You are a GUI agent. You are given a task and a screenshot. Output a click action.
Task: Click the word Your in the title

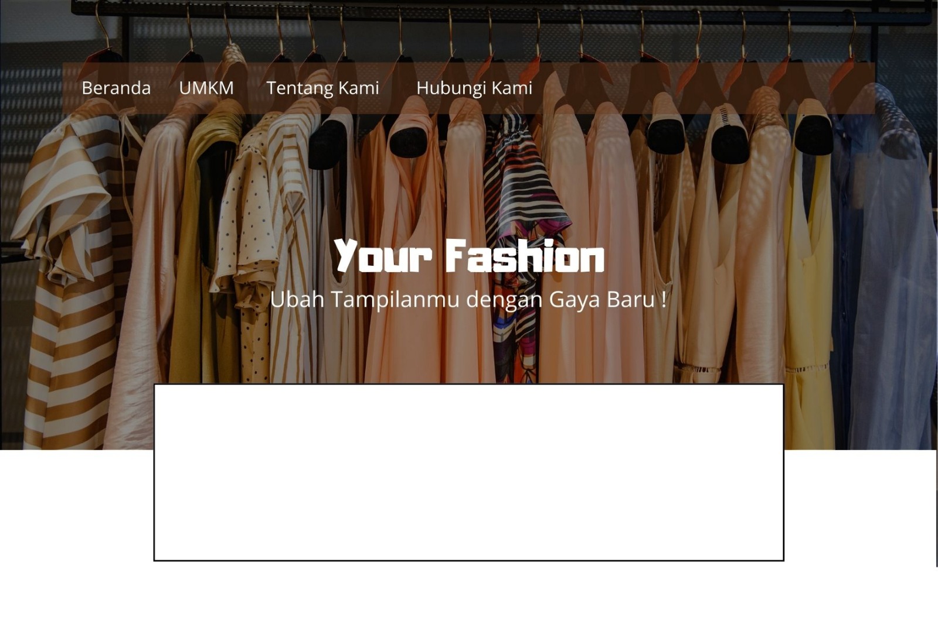point(384,256)
